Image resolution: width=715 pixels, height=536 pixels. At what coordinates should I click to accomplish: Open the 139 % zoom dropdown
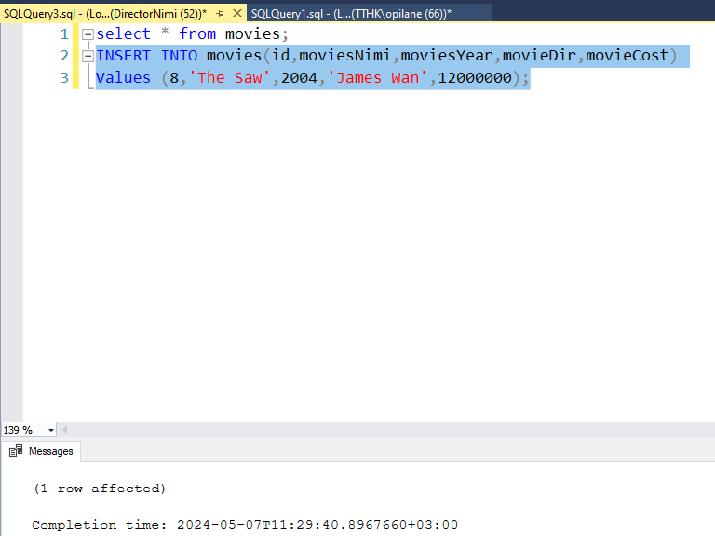(x=49, y=430)
